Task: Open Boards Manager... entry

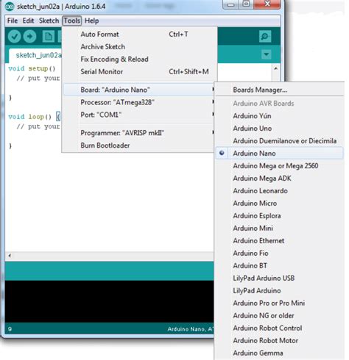Action: pyautogui.click(x=279, y=90)
